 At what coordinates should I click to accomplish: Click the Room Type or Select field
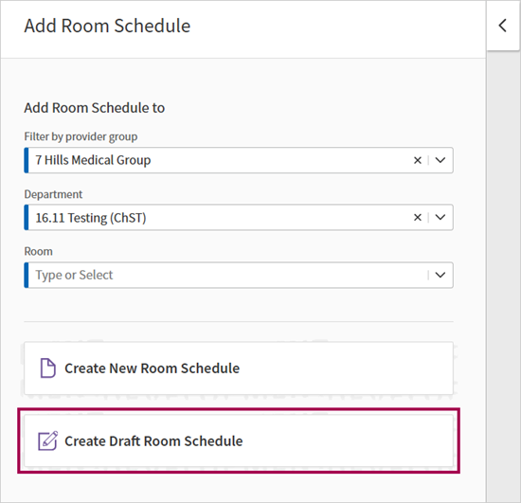(239, 275)
